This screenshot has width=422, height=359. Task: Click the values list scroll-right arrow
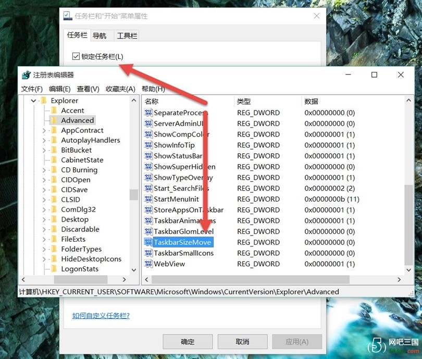click(x=399, y=279)
